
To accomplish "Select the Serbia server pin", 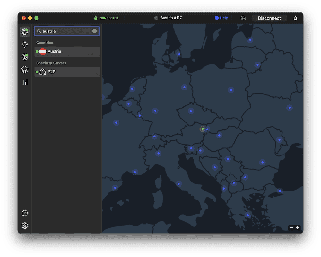I will coord(228,159).
